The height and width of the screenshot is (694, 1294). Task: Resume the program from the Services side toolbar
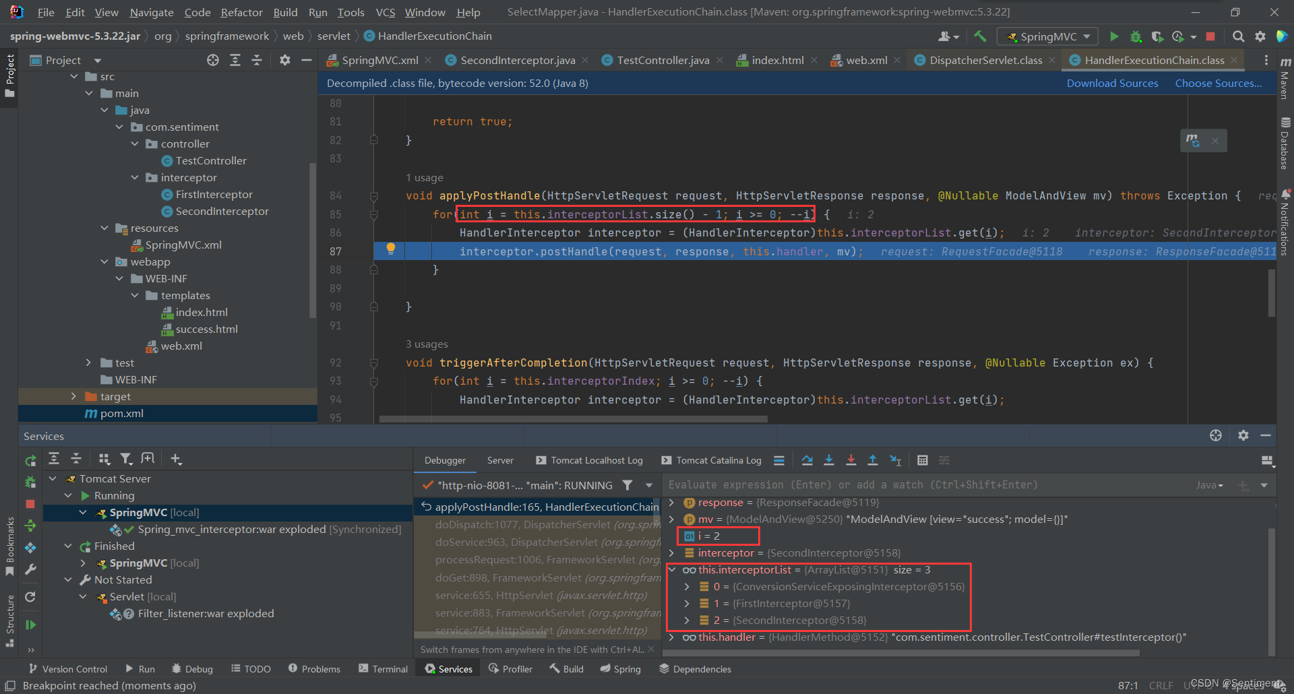pos(30,625)
